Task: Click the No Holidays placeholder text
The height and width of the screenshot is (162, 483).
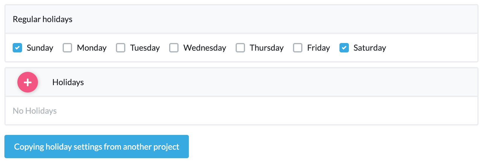Action: [x=35, y=111]
